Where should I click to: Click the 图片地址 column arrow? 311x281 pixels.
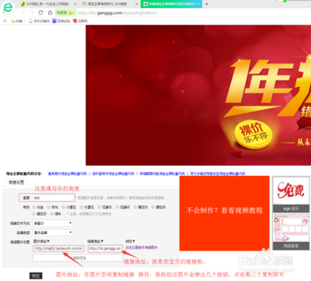tap(48, 241)
